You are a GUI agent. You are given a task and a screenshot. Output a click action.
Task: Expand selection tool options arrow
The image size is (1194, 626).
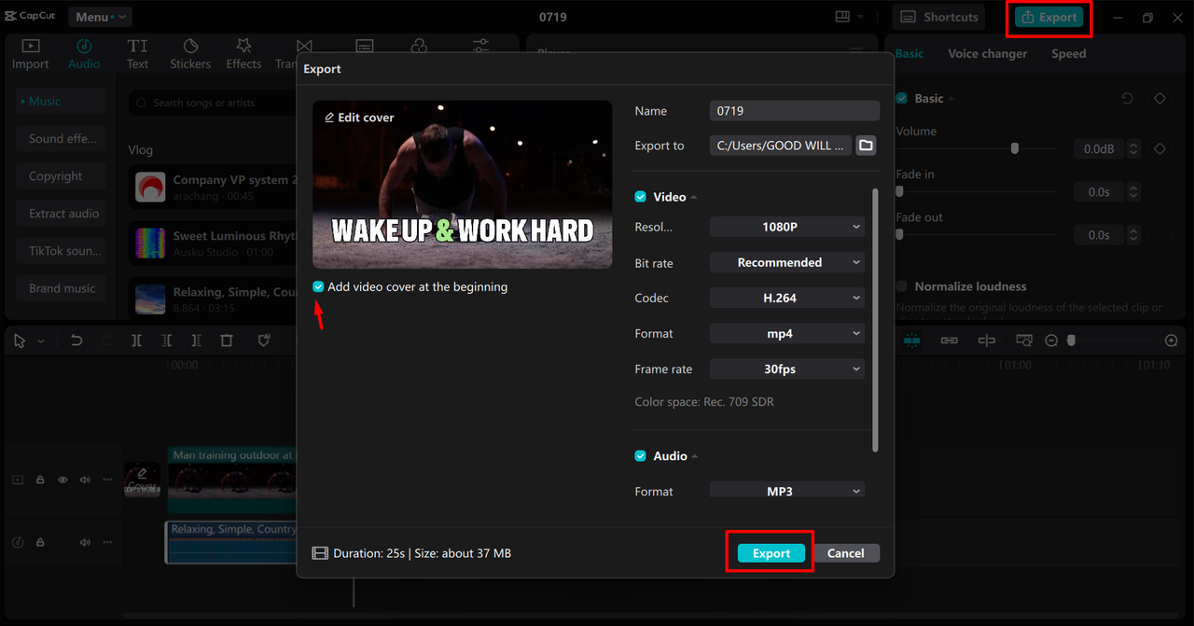[41, 341]
